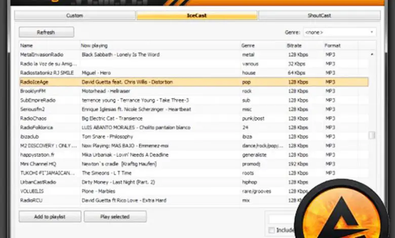Click Terrance Young - Take Three-3 track
The width and height of the screenshot is (395, 238).
pyautogui.click(x=135, y=100)
